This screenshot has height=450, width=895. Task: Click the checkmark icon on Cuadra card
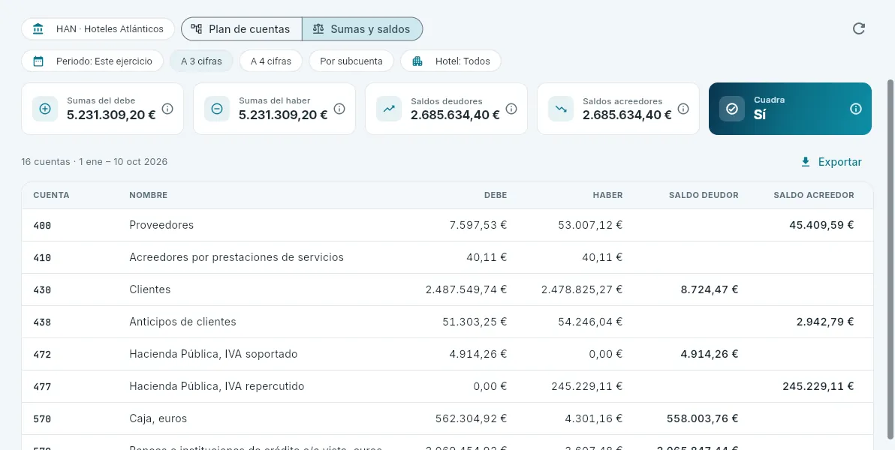(732, 109)
